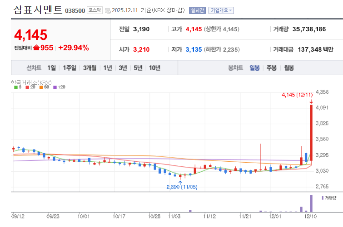Select the 1년 line chart period

click(108, 68)
